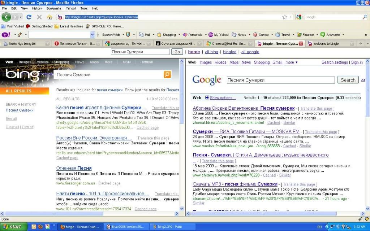This screenshot has height=231, width=370.
Task: Expand Google 'Show options...' panel
Action: [220, 98]
